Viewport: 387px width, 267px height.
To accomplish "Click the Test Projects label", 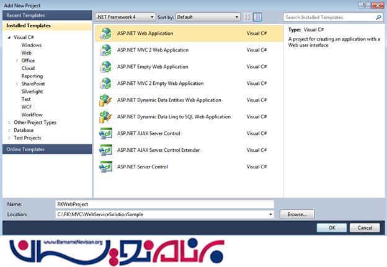I will [x=27, y=138].
